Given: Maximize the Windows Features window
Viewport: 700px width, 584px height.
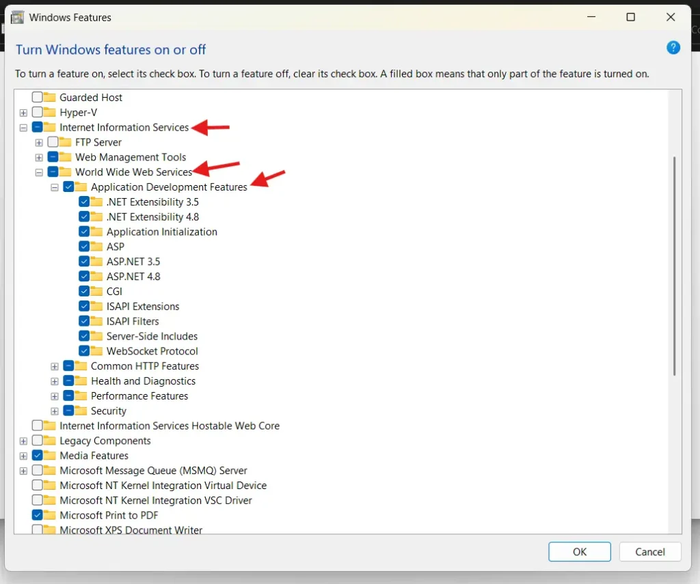Looking at the screenshot, I should tap(631, 17).
